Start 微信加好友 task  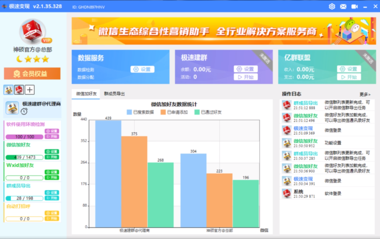(x=52, y=157)
